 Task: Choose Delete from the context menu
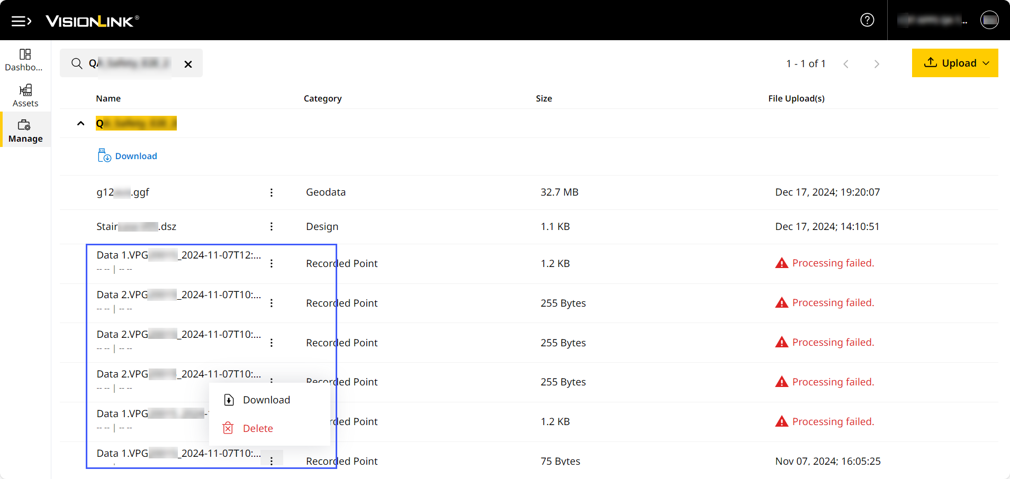point(257,429)
